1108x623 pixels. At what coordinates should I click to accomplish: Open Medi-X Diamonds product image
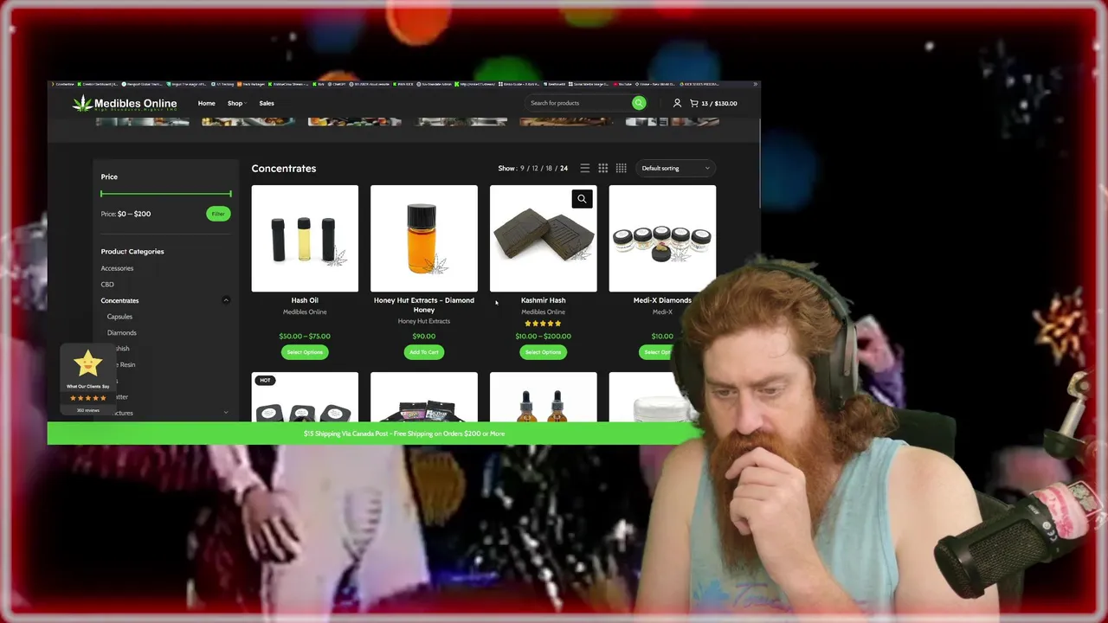(x=662, y=239)
